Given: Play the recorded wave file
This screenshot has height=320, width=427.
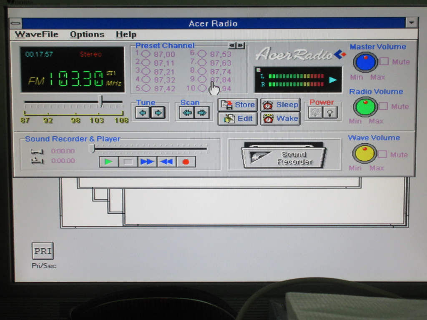Looking at the screenshot, I should pyautogui.click(x=109, y=162).
